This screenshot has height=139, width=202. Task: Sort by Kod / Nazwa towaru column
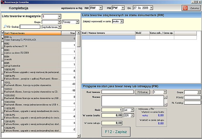(32, 33)
